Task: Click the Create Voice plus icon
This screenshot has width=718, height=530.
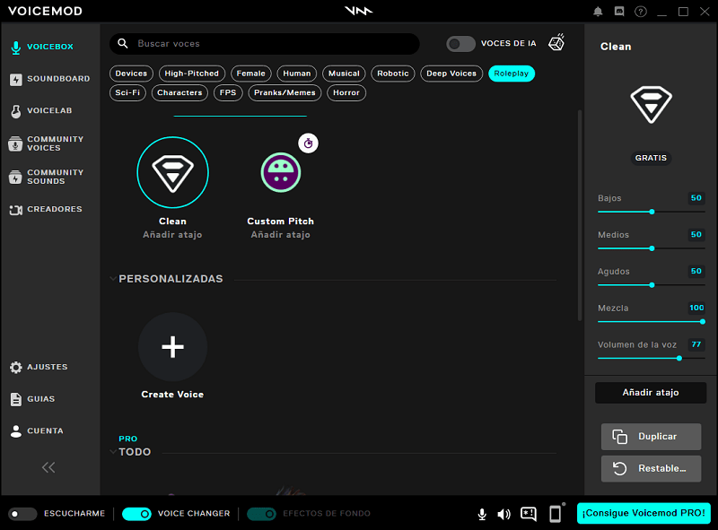Action: [x=172, y=346]
